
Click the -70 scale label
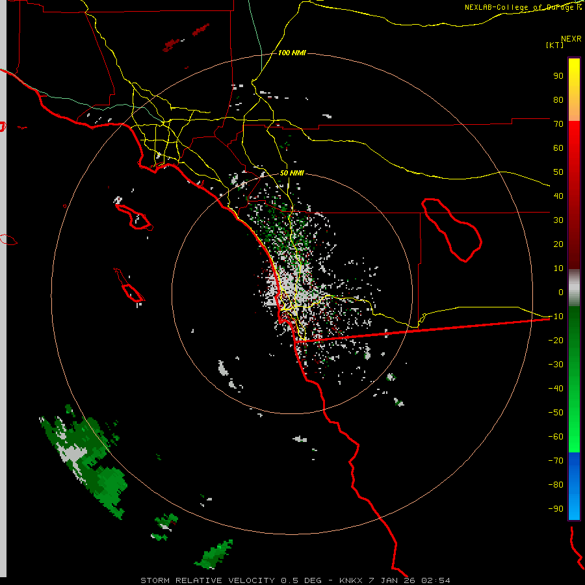pyautogui.click(x=556, y=460)
